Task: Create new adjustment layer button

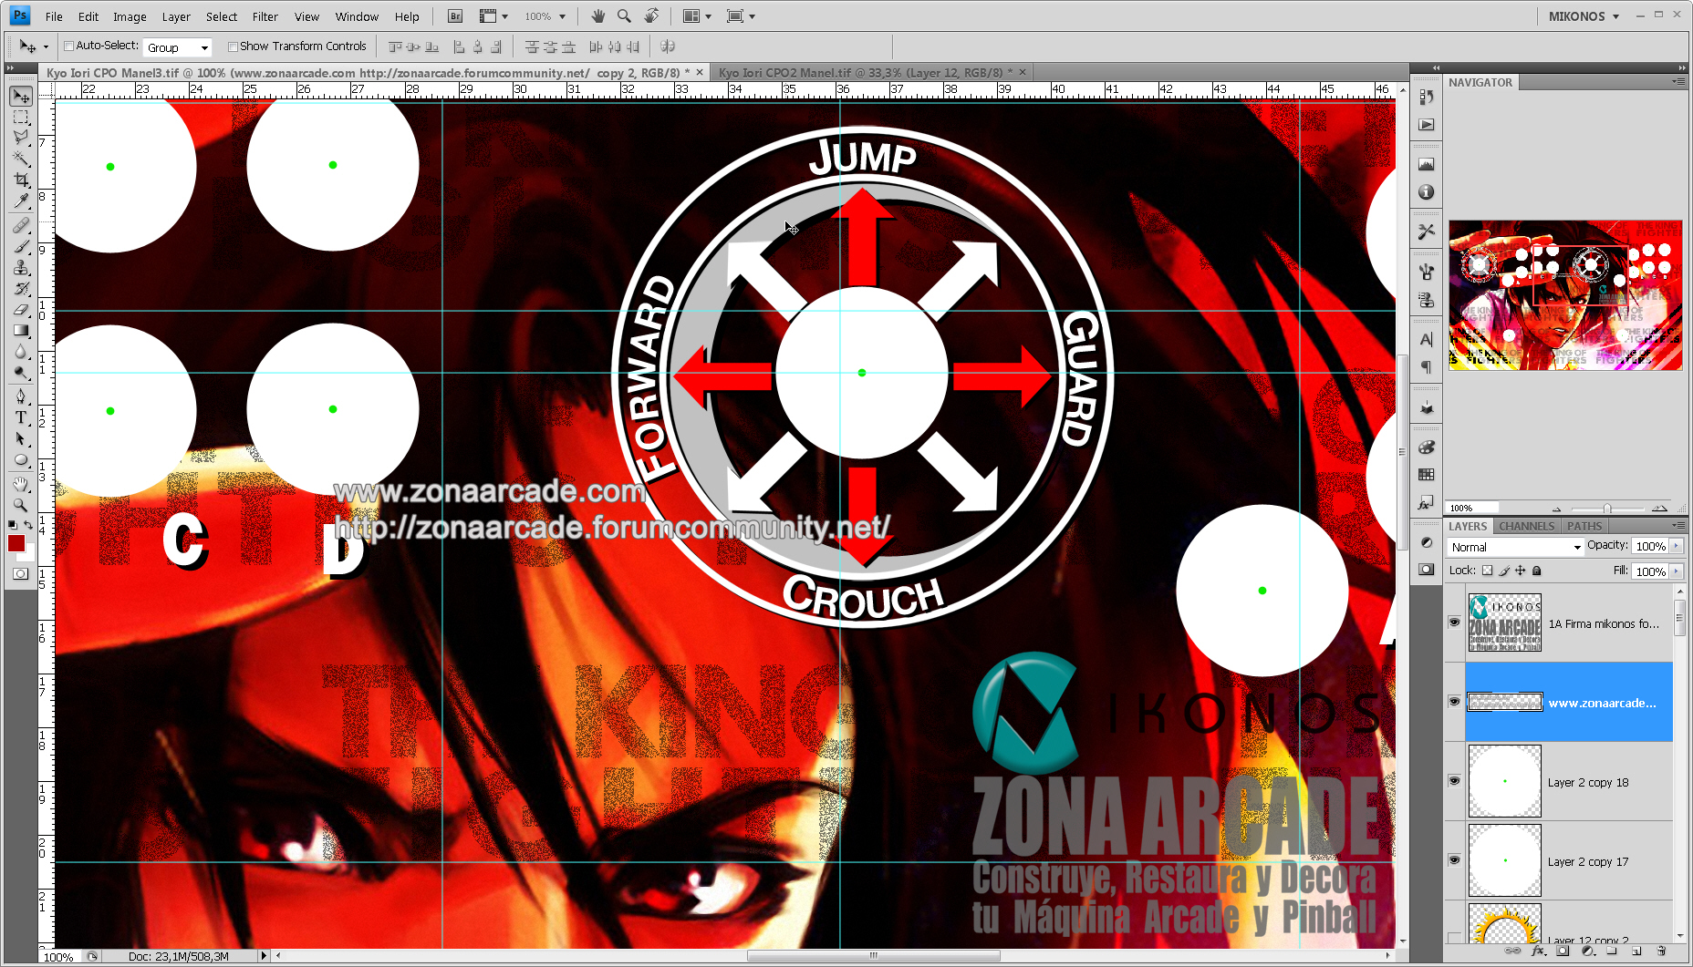Action: pyautogui.click(x=1587, y=952)
